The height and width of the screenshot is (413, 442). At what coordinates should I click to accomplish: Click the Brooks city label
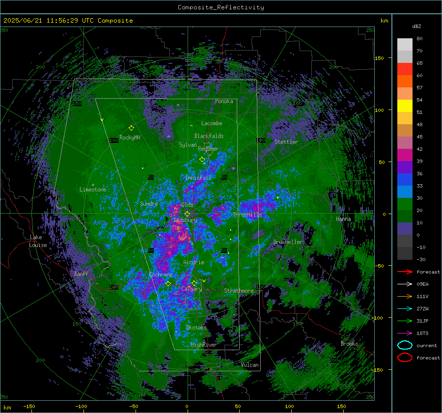349,344
